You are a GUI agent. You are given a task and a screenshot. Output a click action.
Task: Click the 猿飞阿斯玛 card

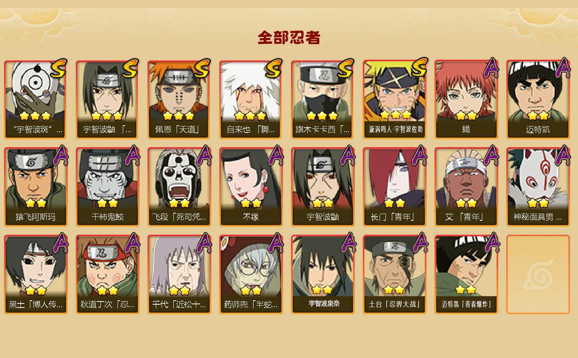(35, 187)
